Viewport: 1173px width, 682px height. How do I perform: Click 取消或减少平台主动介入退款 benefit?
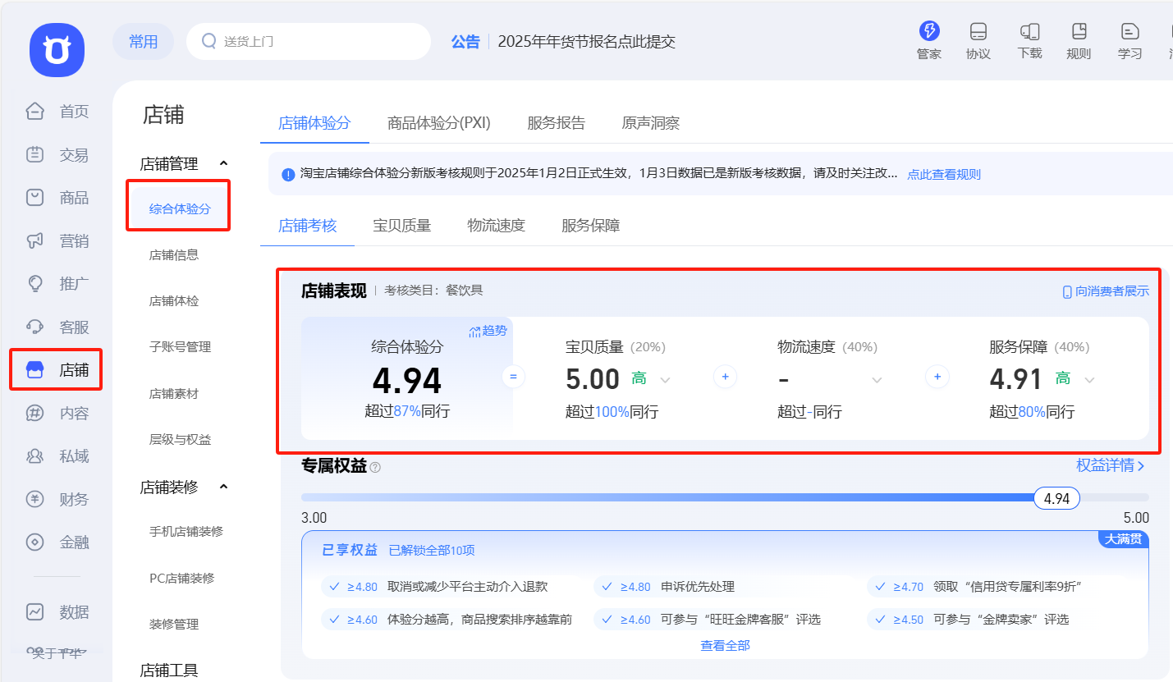pos(468,587)
